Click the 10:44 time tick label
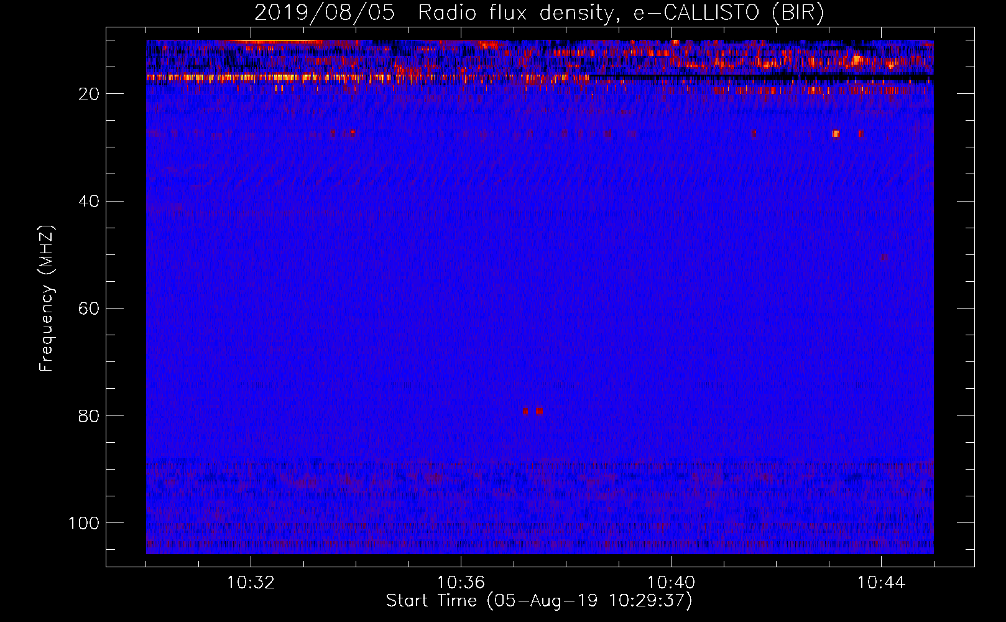Screen dimensions: 1006x622 click(881, 583)
